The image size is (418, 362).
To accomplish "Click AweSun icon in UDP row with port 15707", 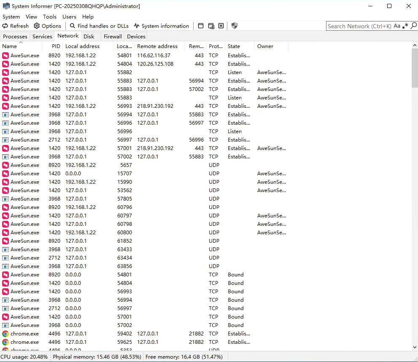I will click(x=5, y=174).
